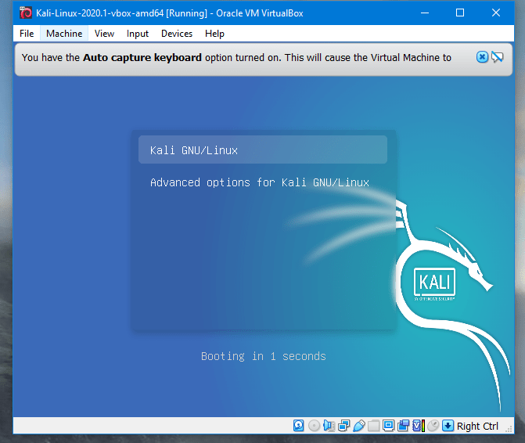The width and height of the screenshot is (525, 443).
Task: Open the View menu
Action: point(104,34)
